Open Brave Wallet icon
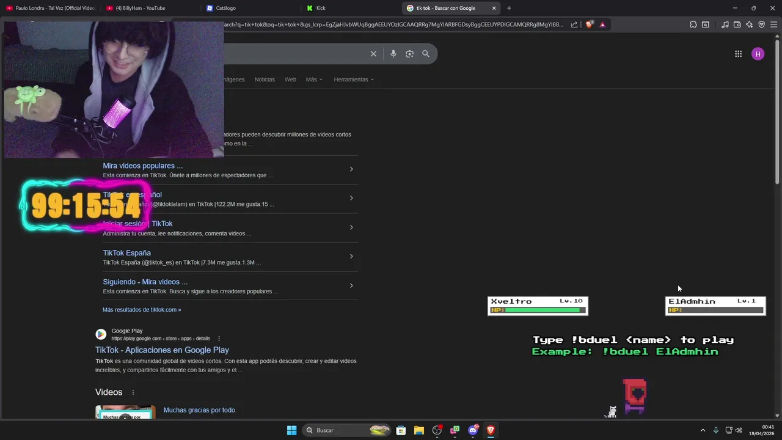This screenshot has height=440, width=782. 737,24
